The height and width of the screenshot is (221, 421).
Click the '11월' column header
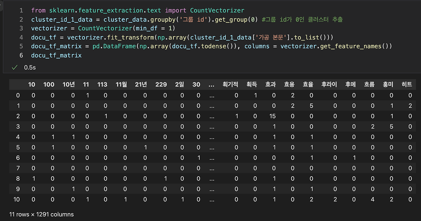click(121, 85)
